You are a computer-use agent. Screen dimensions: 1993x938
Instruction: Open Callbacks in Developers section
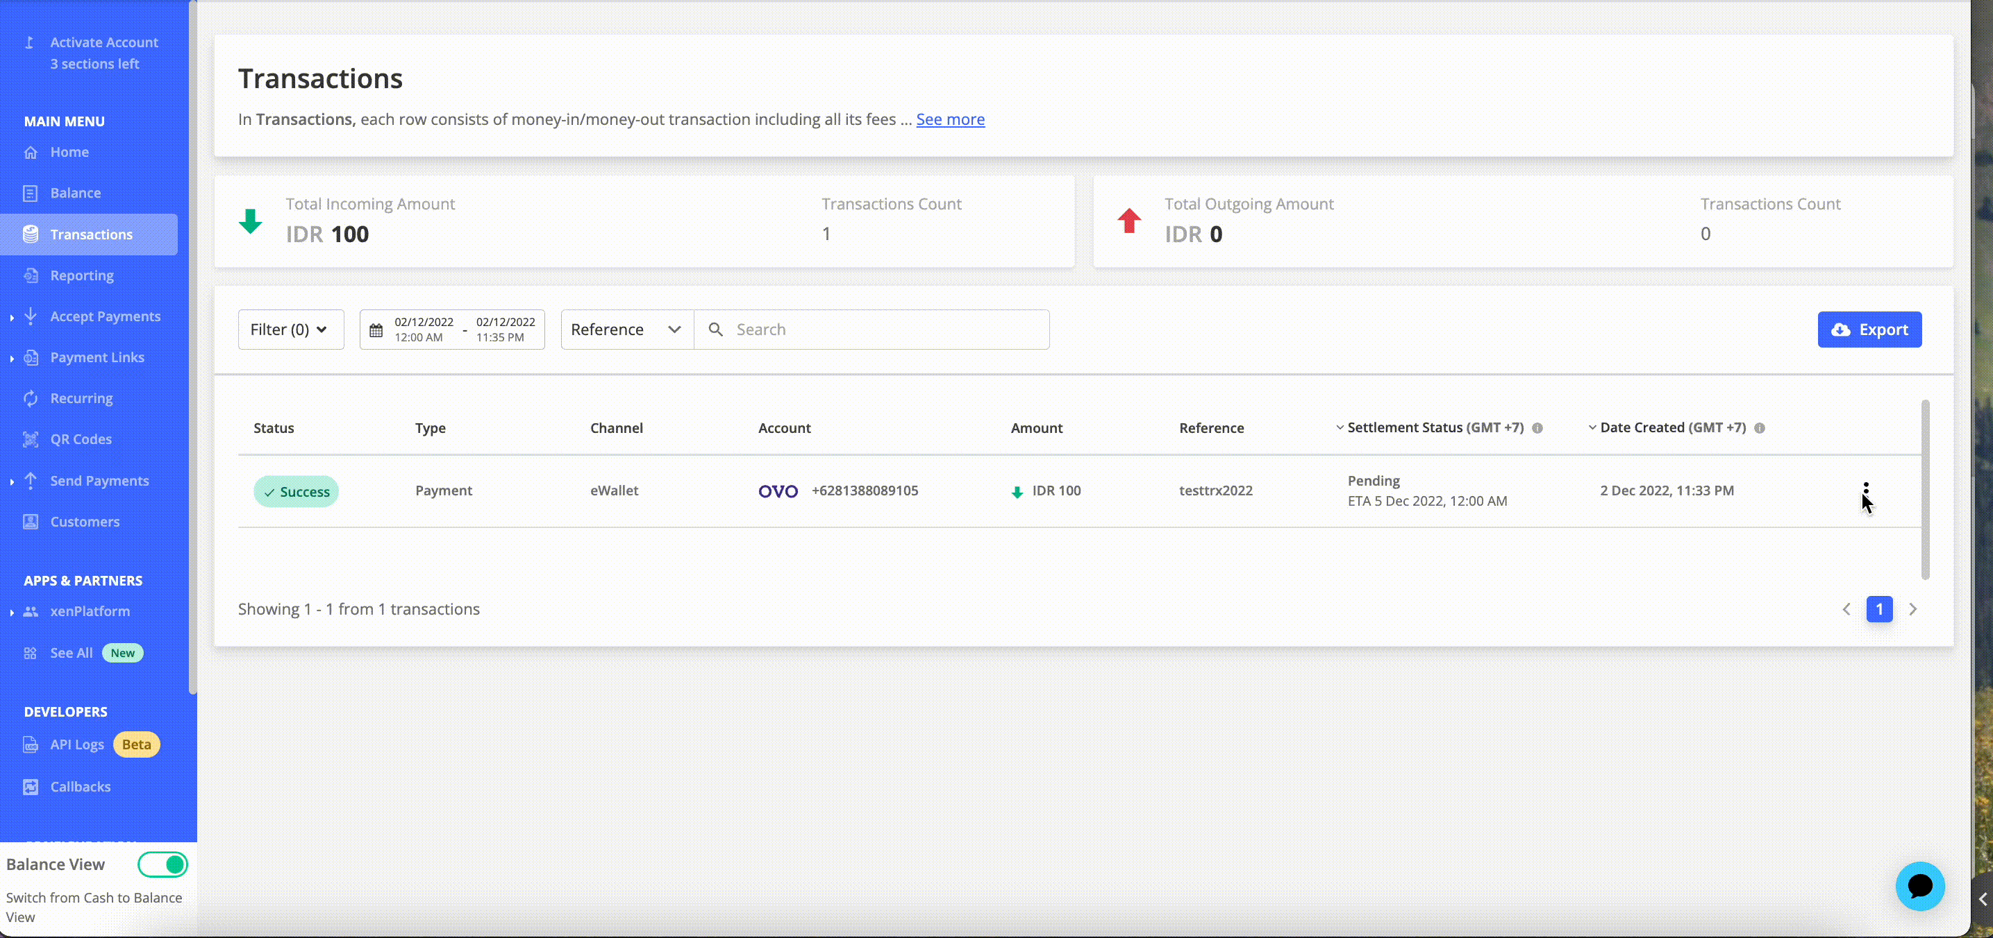(x=80, y=787)
